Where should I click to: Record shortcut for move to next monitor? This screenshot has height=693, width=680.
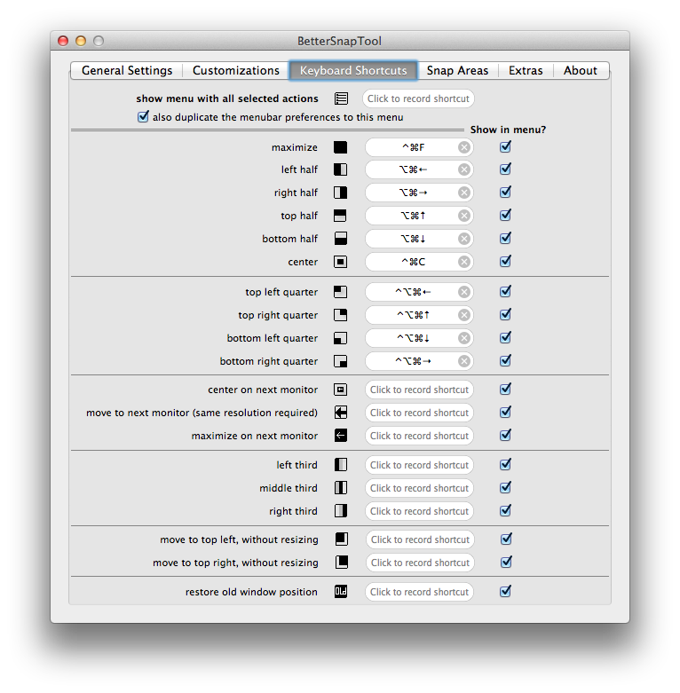pos(419,413)
